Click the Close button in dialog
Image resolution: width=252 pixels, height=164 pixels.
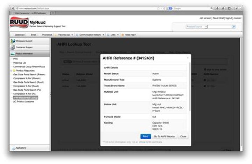coord(183,136)
